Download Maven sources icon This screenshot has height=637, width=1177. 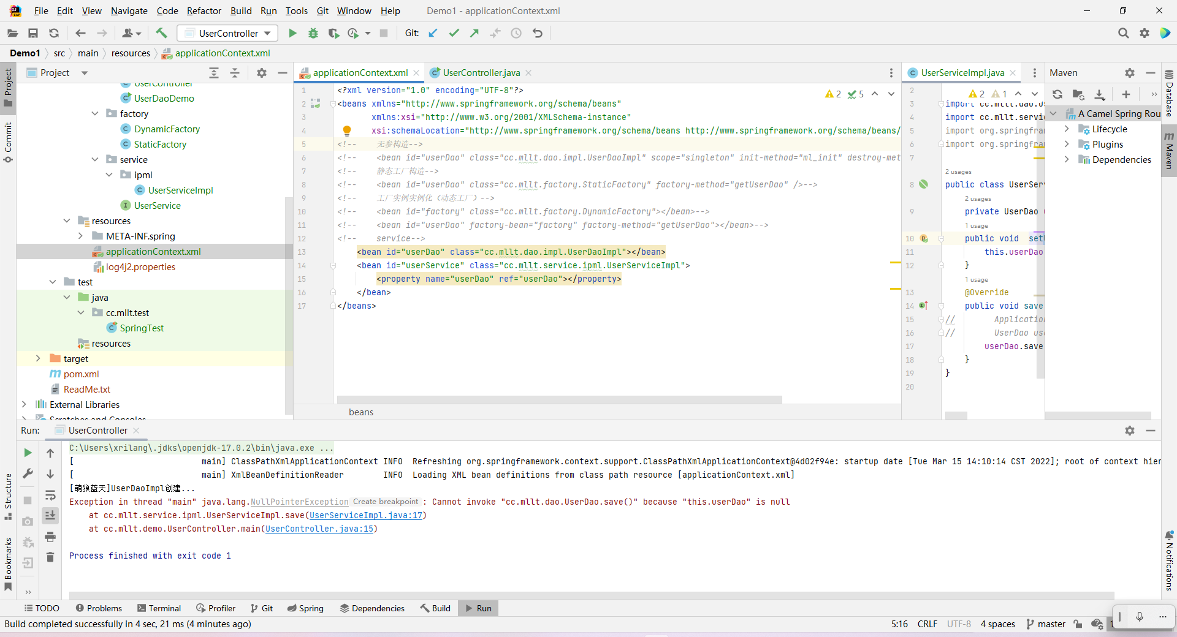click(x=1100, y=94)
